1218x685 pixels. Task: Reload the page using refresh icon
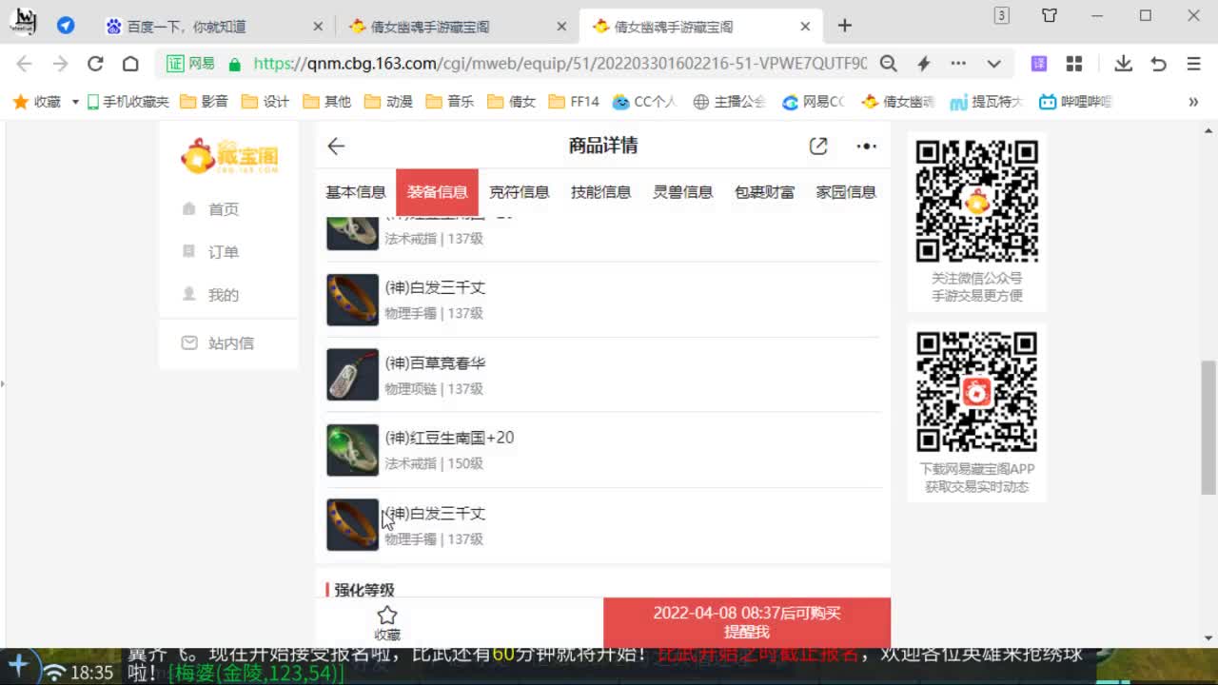(x=95, y=64)
